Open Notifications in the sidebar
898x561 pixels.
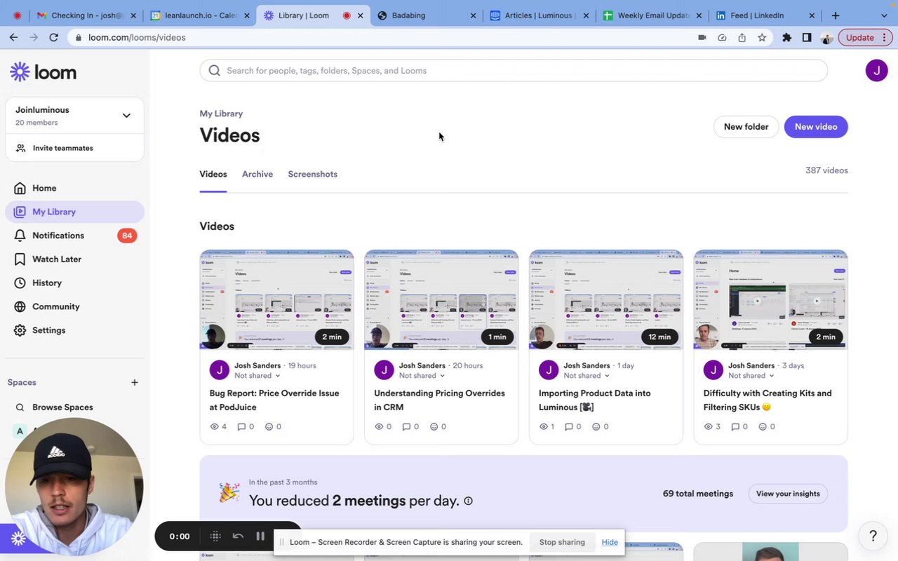click(58, 236)
